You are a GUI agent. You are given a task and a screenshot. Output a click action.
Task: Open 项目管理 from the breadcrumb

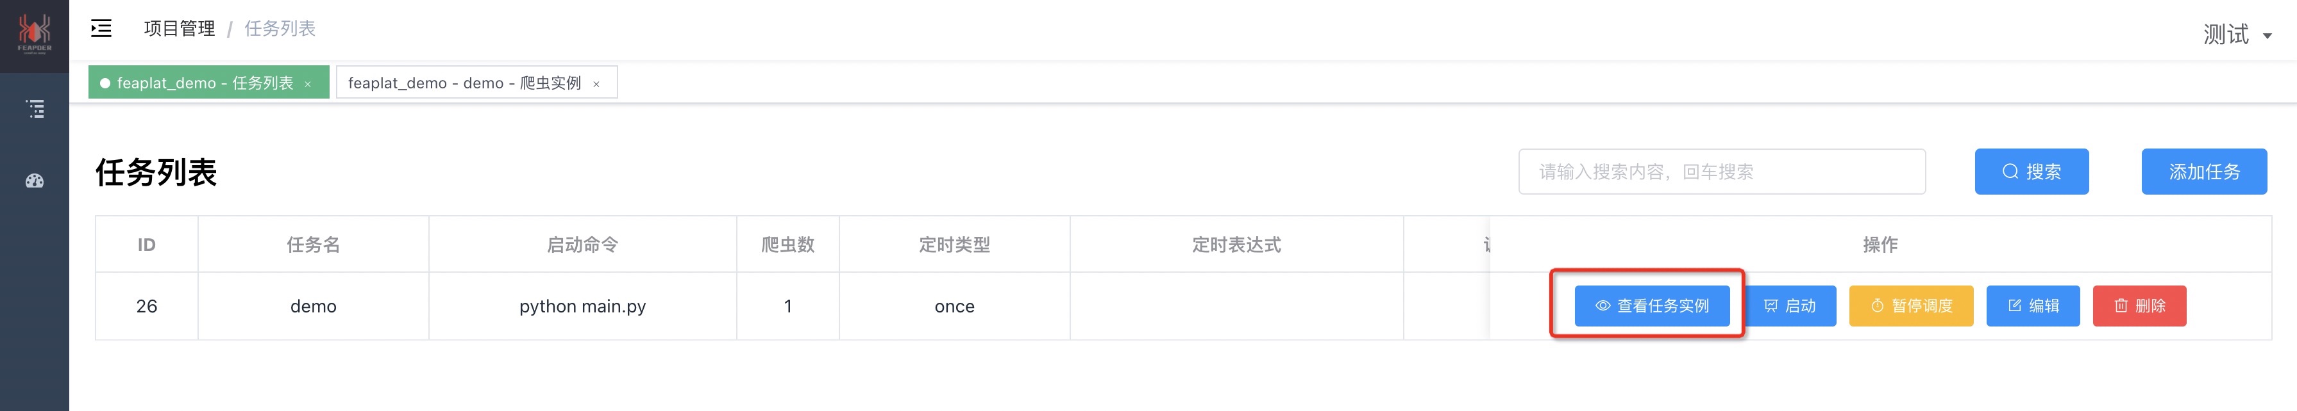pyautogui.click(x=178, y=28)
